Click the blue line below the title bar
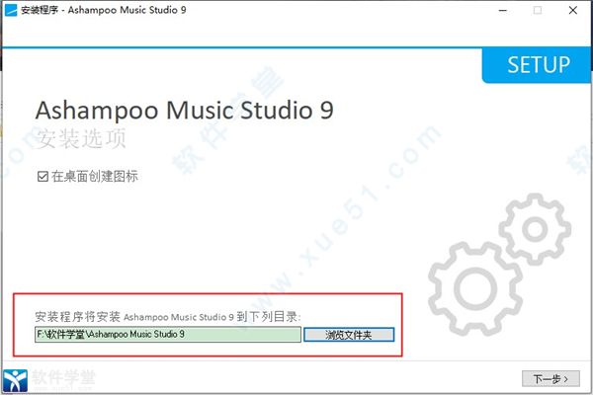The height and width of the screenshot is (395, 593). click(x=242, y=47)
